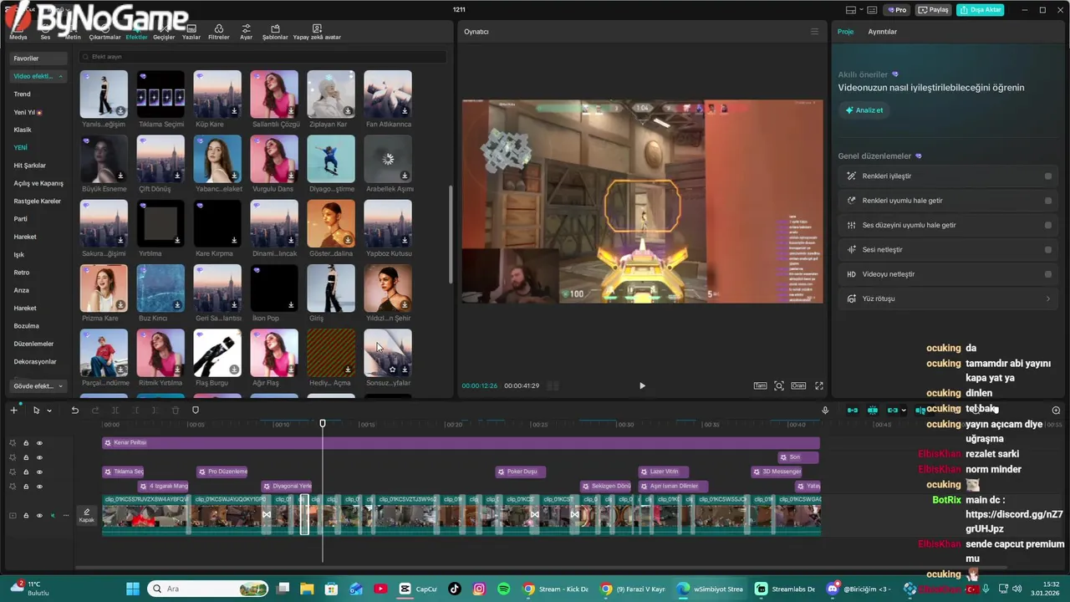Hide the main video track
Image resolution: width=1070 pixels, height=602 pixels.
click(x=39, y=515)
